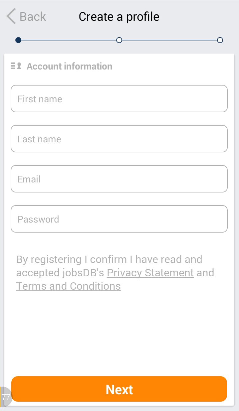The width and height of the screenshot is (239, 411).
Task: Click the 'Back' text label
Action: pyautogui.click(x=33, y=16)
